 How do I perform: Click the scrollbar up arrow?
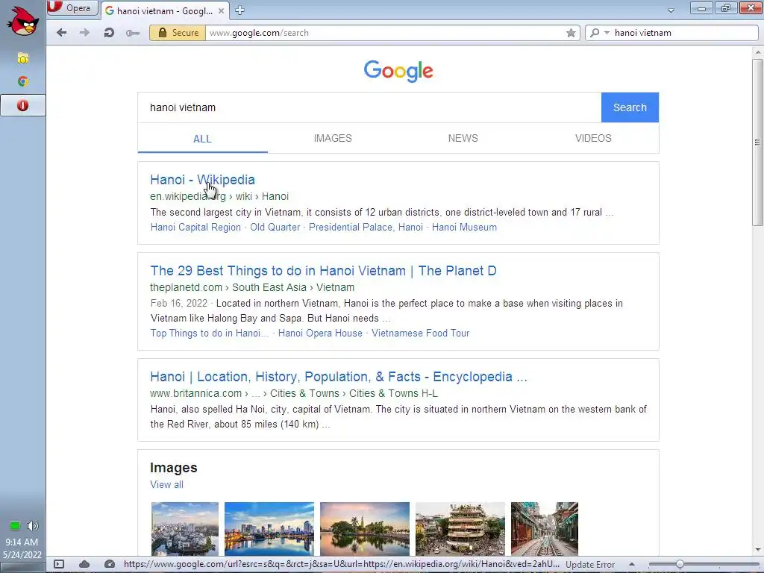click(x=758, y=51)
